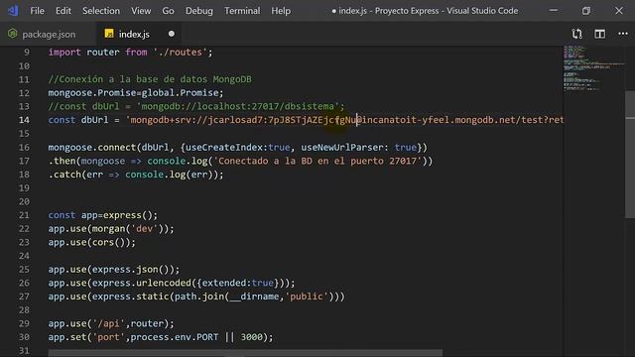Image resolution: width=635 pixels, height=357 pixels.
Task: Click the commented localhost:27017 dbUrl line
Action: coord(196,106)
